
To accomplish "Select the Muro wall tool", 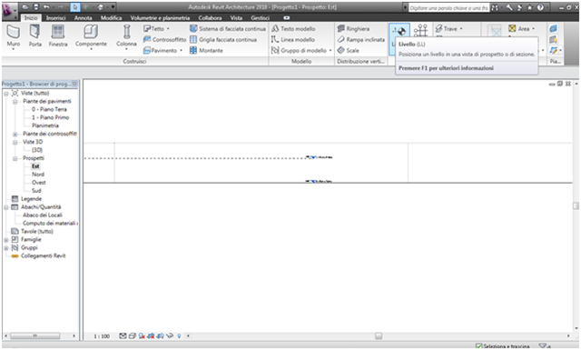I will [14, 36].
